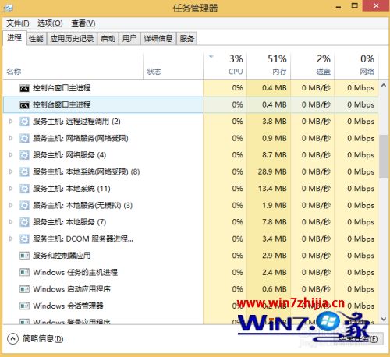Image resolution: width=390 pixels, height=357 pixels.
Task: Click icon of Windows 会话管理器 row
Action: (x=24, y=306)
